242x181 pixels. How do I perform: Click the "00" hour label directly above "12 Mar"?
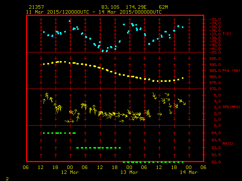[70, 167]
